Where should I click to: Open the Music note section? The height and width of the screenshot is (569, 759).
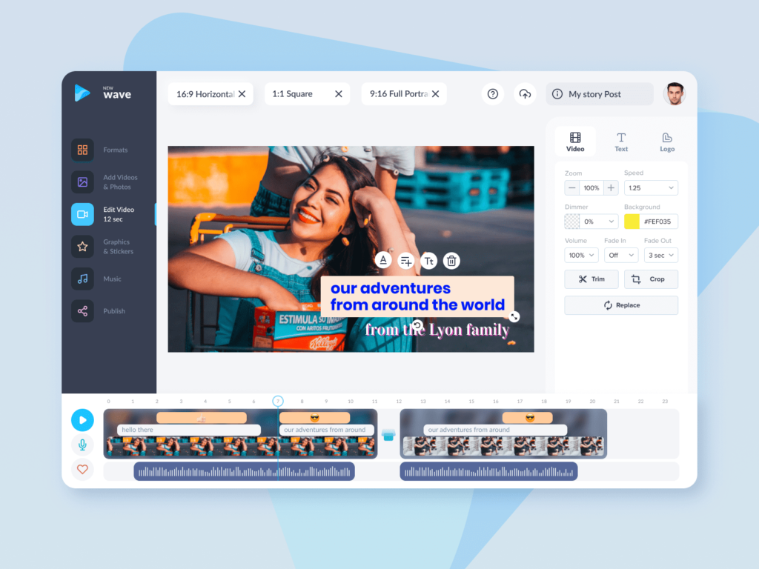(x=82, y=279)
